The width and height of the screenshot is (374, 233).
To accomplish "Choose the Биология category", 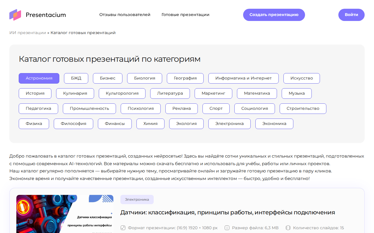I will (145, 78).
